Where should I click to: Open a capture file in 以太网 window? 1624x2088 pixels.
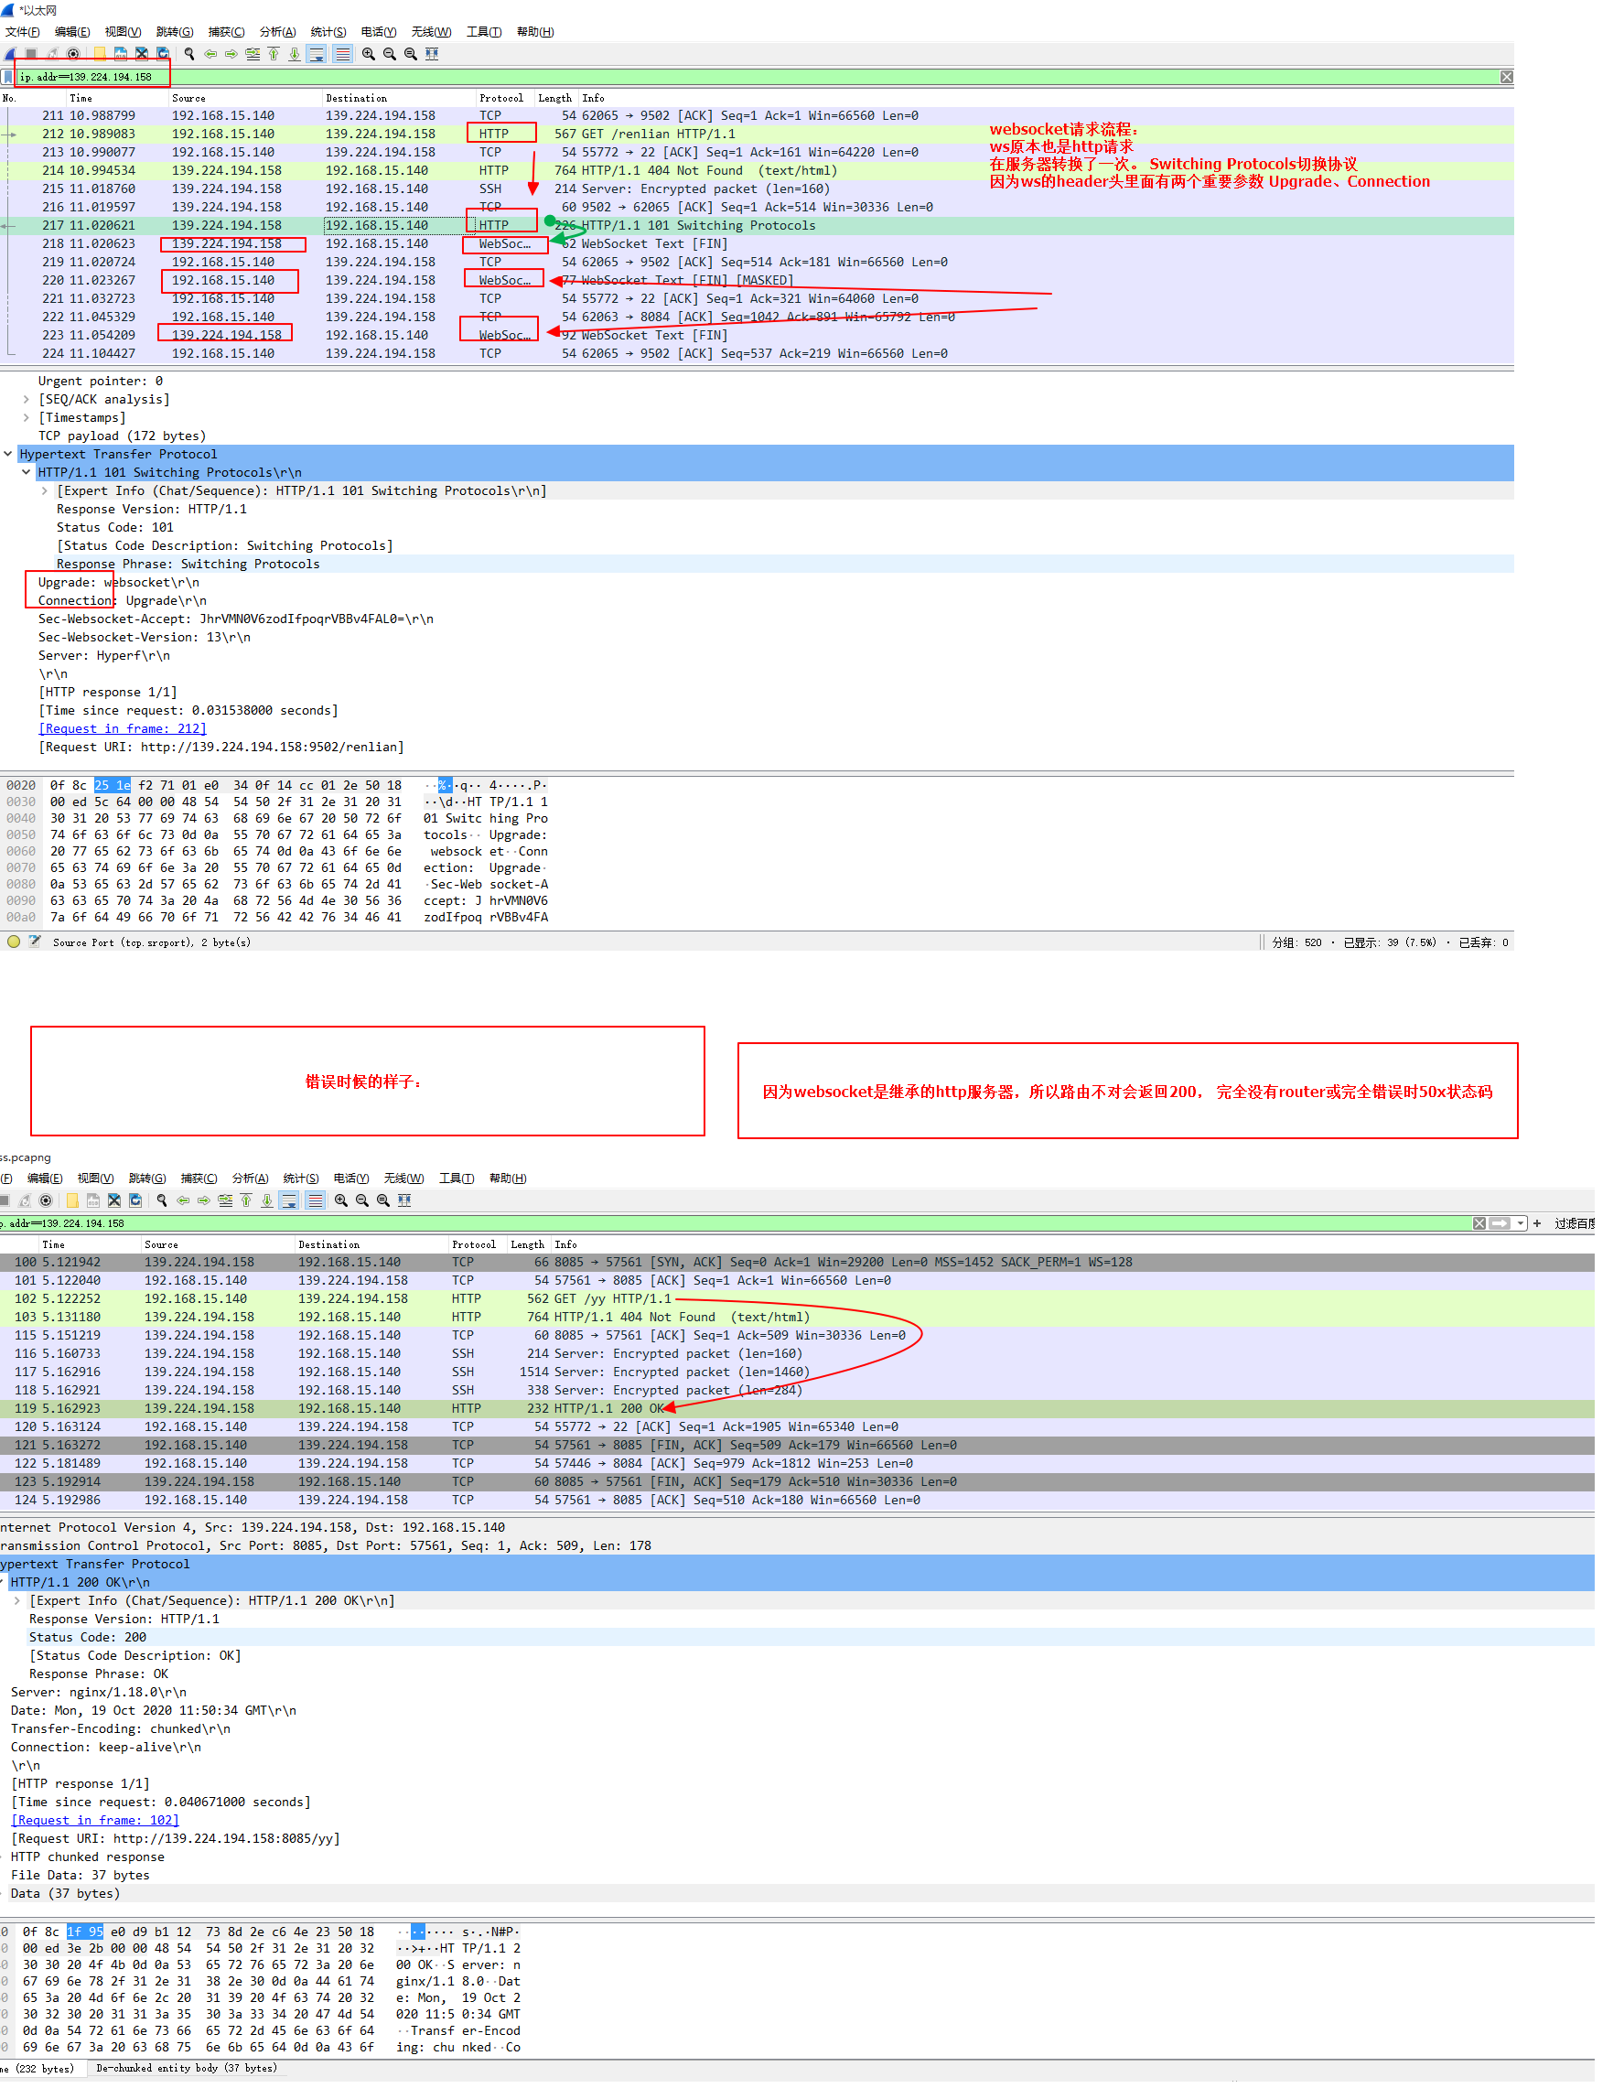pyautogui.click(x=100, y=54)
